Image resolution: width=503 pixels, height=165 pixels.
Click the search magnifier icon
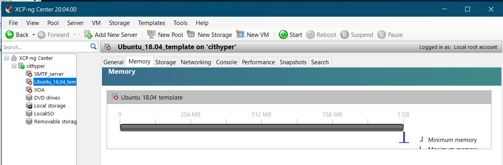point(94,47)
